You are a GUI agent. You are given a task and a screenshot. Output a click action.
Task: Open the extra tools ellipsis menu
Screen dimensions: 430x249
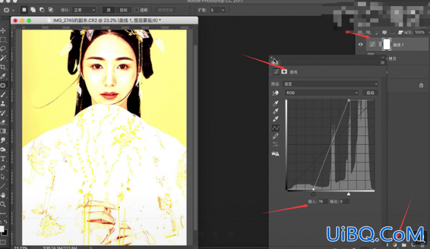(x=2, y=214)
